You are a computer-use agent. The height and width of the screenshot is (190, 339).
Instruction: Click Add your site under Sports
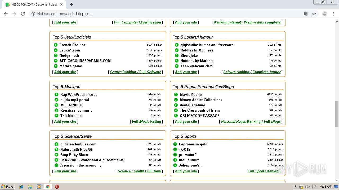click(x=186, y=171)
